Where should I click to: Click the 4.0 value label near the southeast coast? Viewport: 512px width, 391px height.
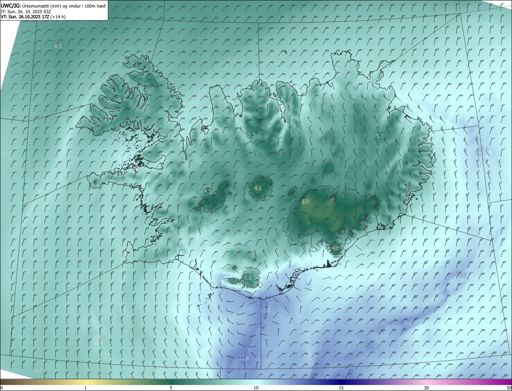335,248
